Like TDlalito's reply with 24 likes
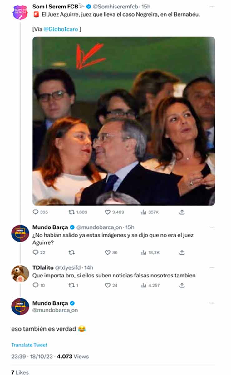The image size is (231, 375). (108, 285)
